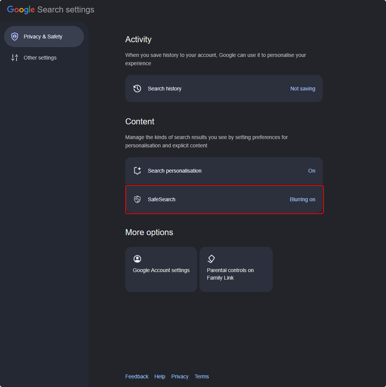386x387 pixels.
Task: Click the Privacy & Safety shield icon
Action: [15, 37]
